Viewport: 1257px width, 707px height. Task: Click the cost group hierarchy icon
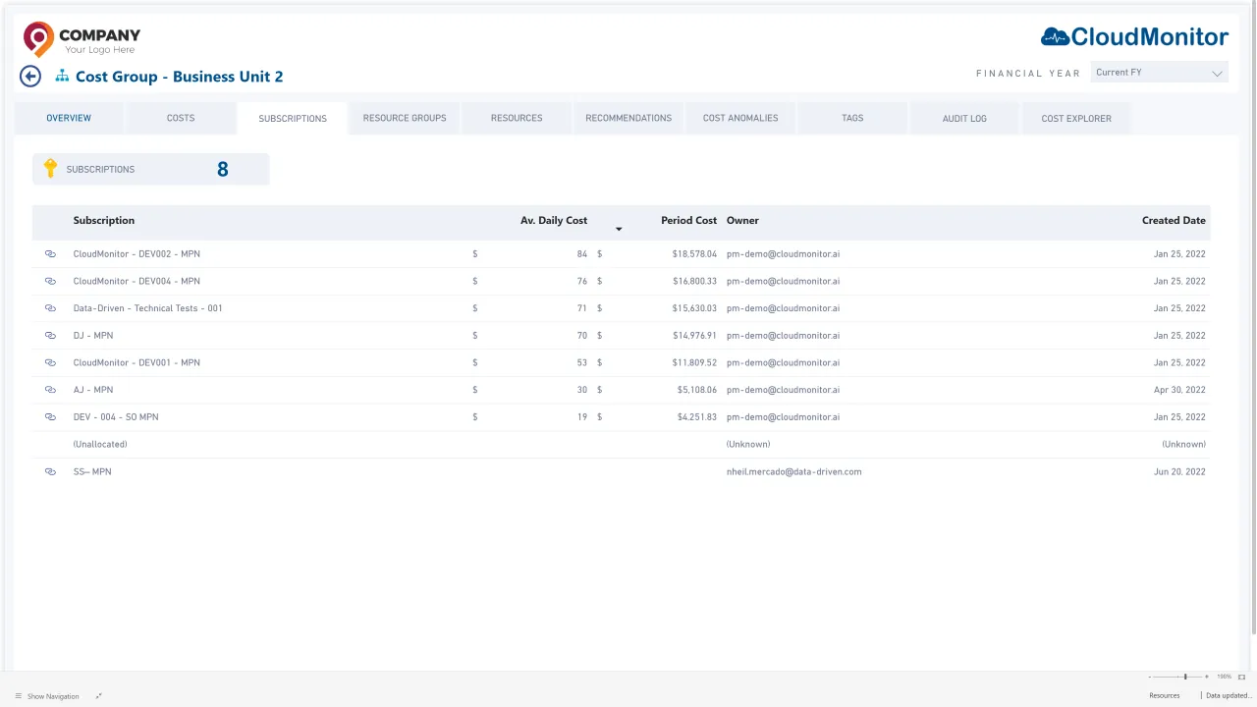tap(62, 76)
